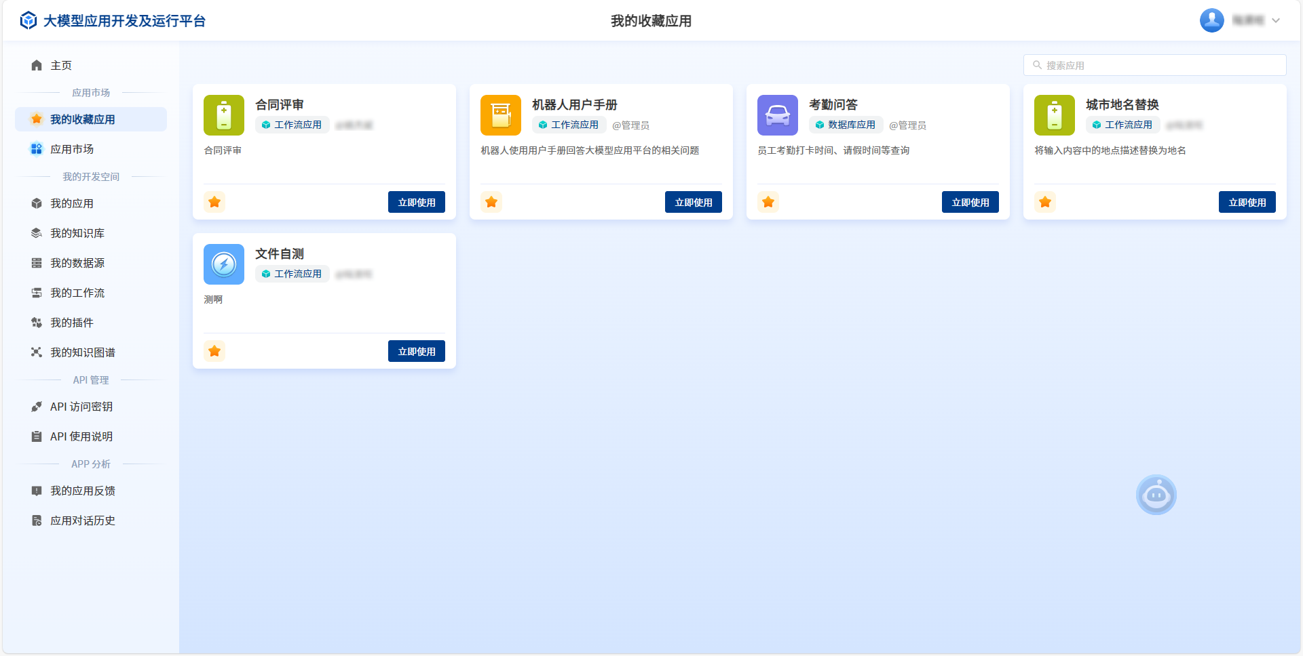Go to 我的知识库 in sidebar

pyautogui.click(x=77, y=233)
